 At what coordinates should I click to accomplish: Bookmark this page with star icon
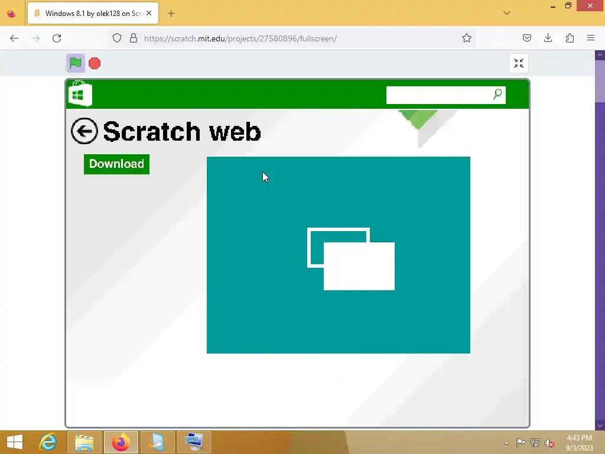(467, 38)
